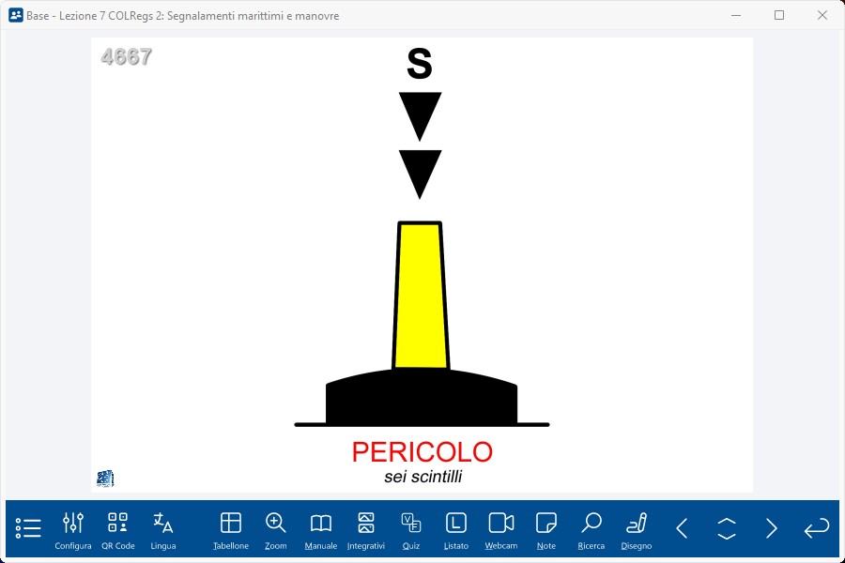Open Configura settings sliders
845x563 pixels.
73,529
